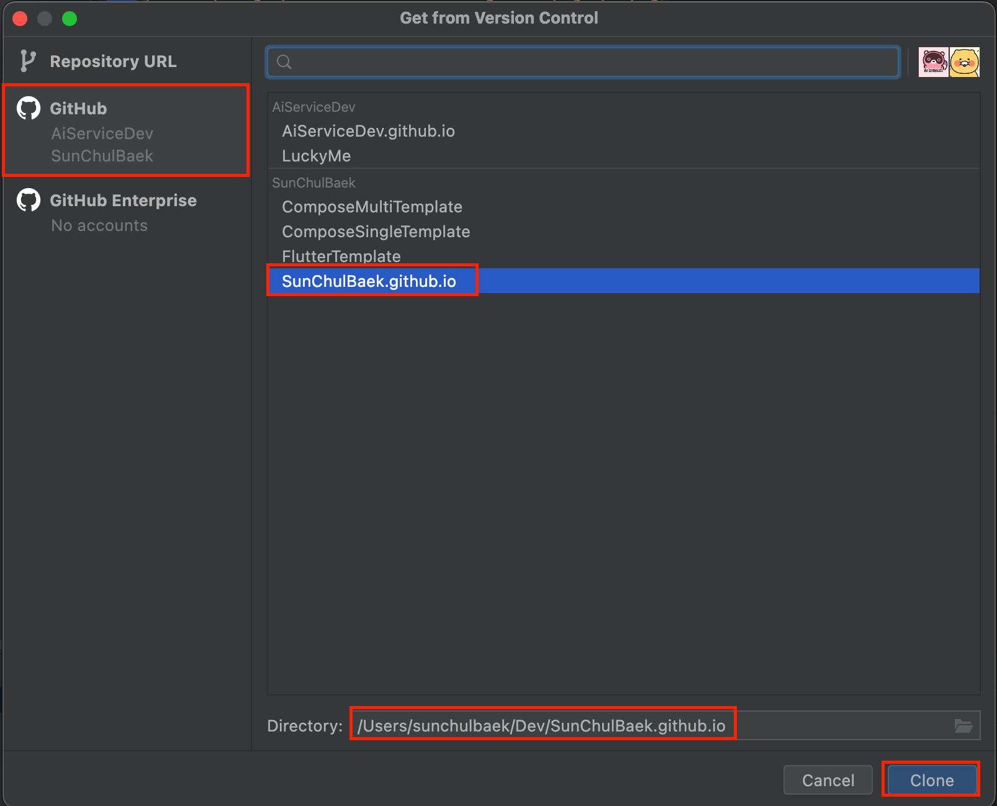The height and width of the screenshot is (806, 997).
Task: Click the Cancel button
Action: coord(828,780)
